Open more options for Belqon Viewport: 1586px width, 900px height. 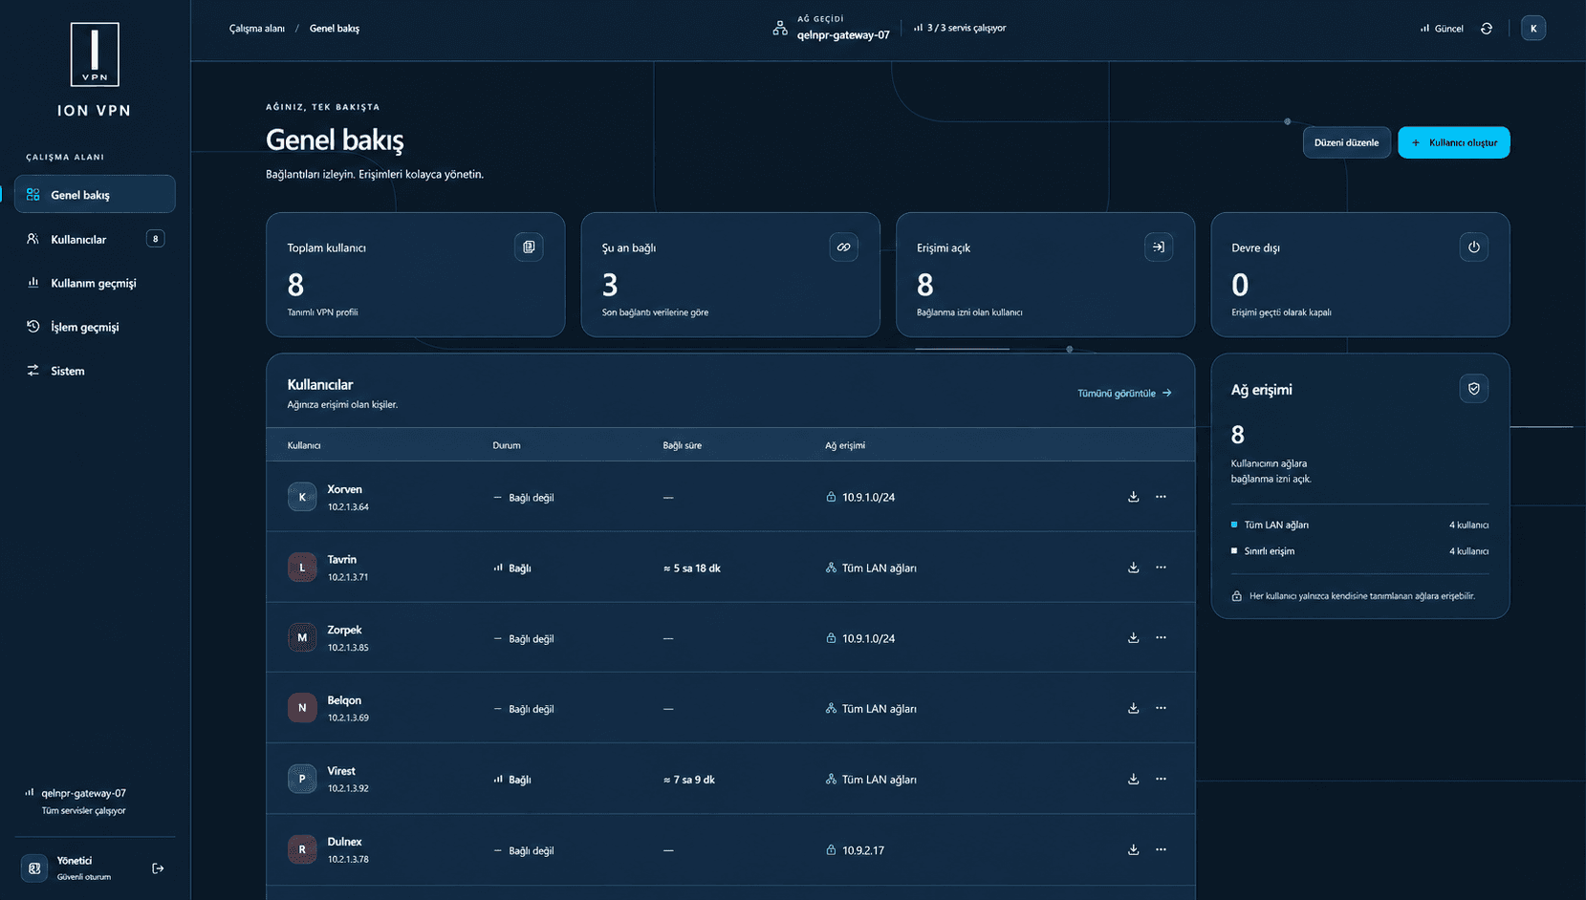(1161, 708)
